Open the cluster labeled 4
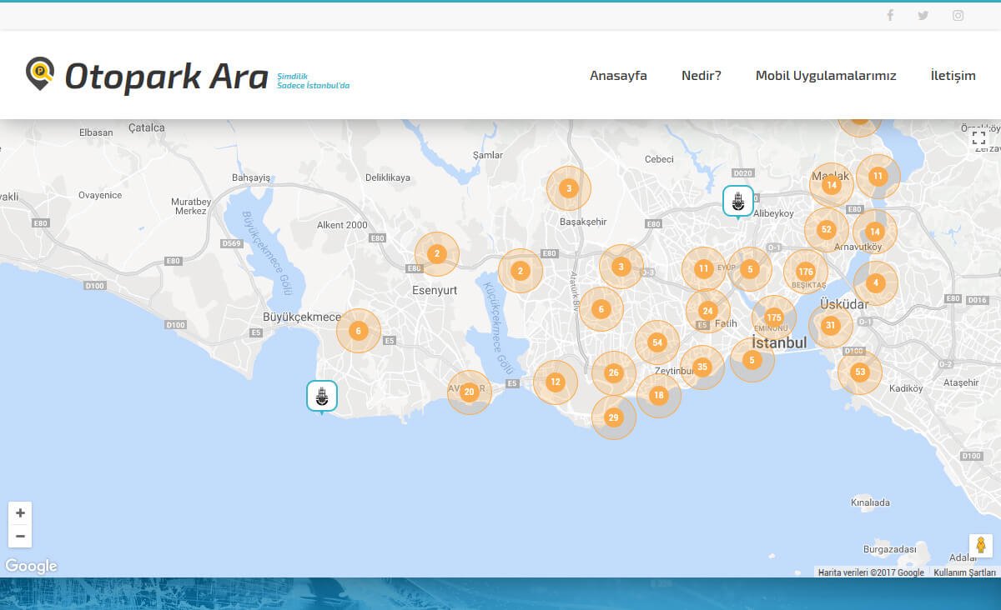Screen dimensions: 1001x610 click(876, 282)
